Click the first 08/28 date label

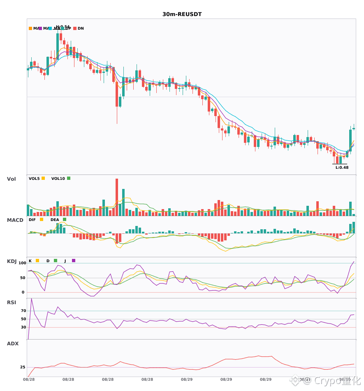click(x=29, y=379)
